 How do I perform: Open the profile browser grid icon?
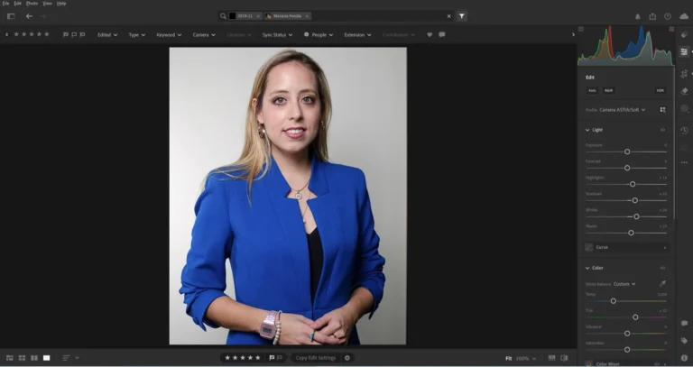pyautogui.click(x=662, y=110)
